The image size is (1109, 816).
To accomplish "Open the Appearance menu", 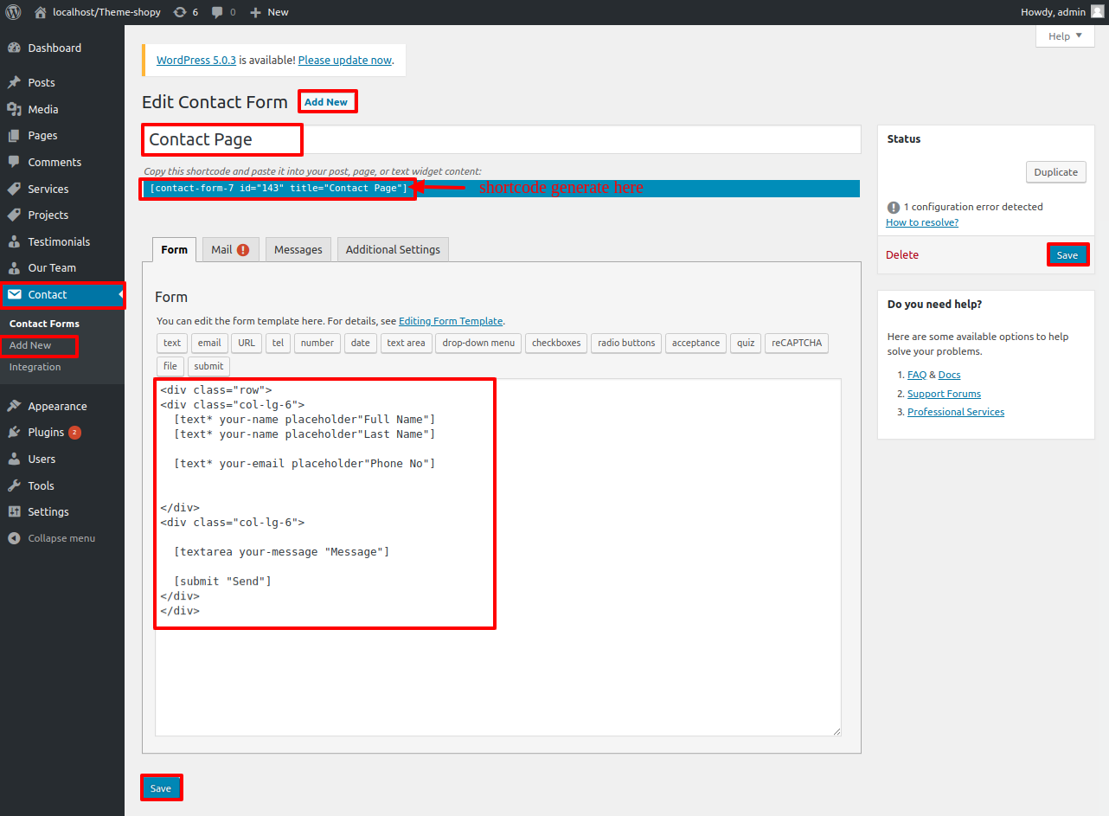I will click(57, 406).
